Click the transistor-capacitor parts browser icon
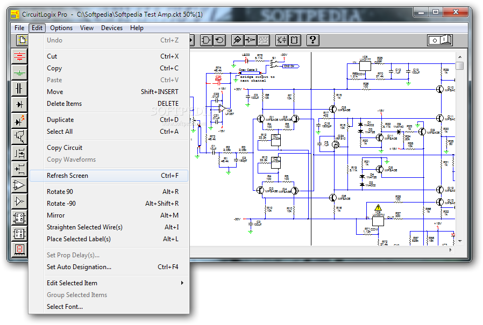Viewport: 483px width, 325px height. pos(281,40)
